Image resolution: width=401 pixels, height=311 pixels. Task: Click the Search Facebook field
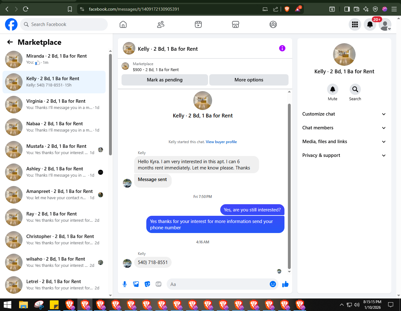pyautogui.click(x=64, y=24)
